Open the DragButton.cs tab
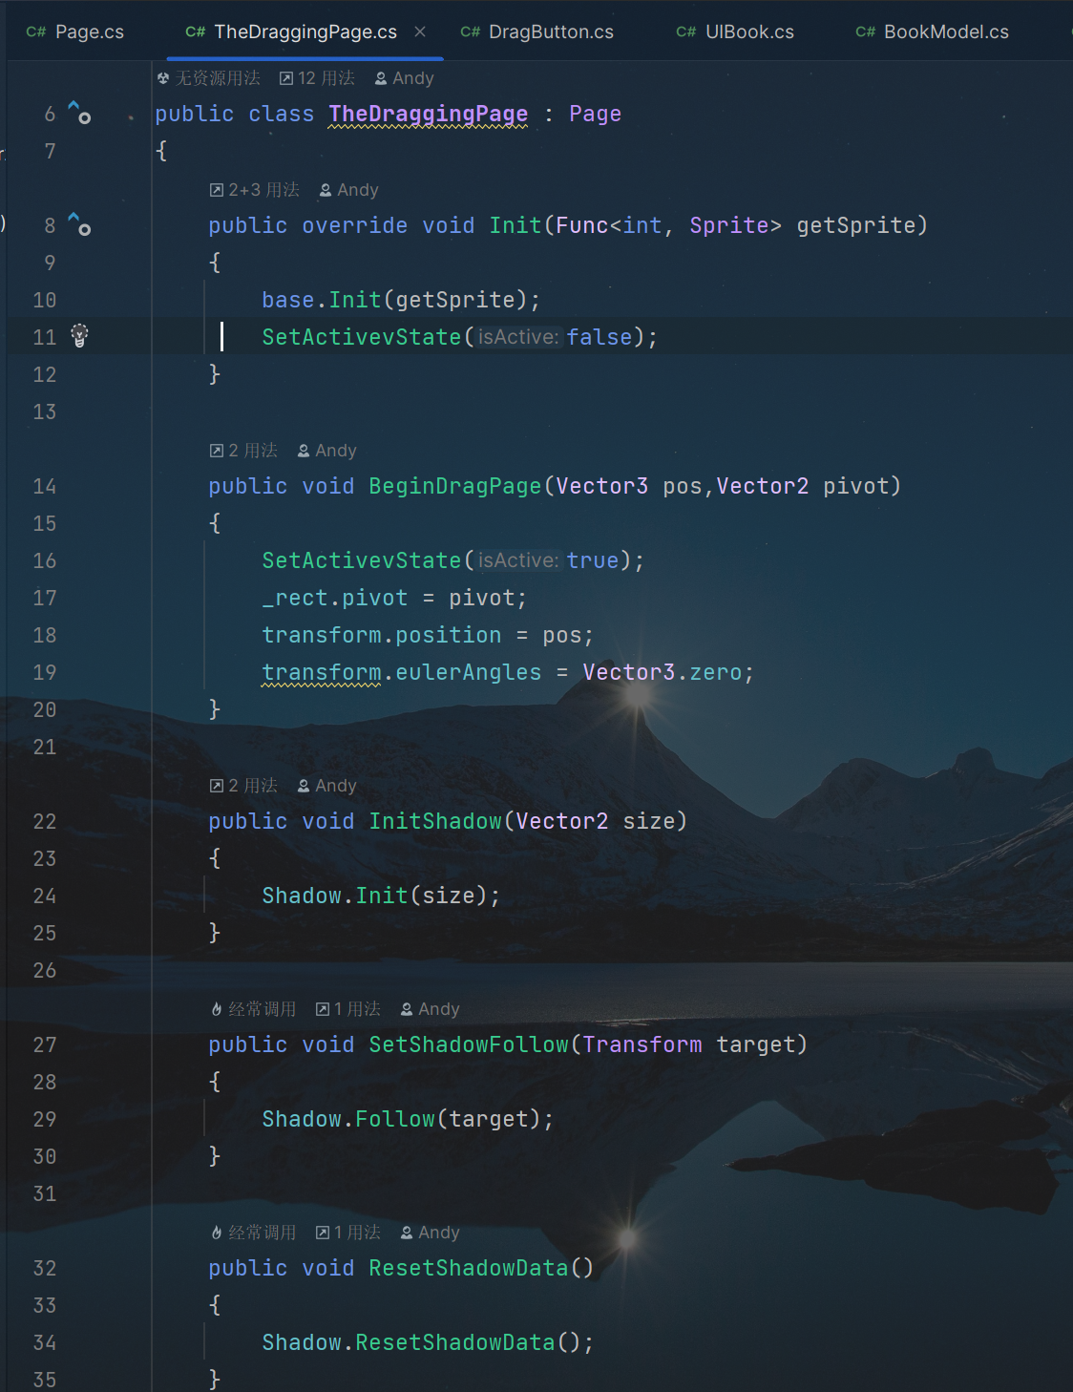 (537, 32)
